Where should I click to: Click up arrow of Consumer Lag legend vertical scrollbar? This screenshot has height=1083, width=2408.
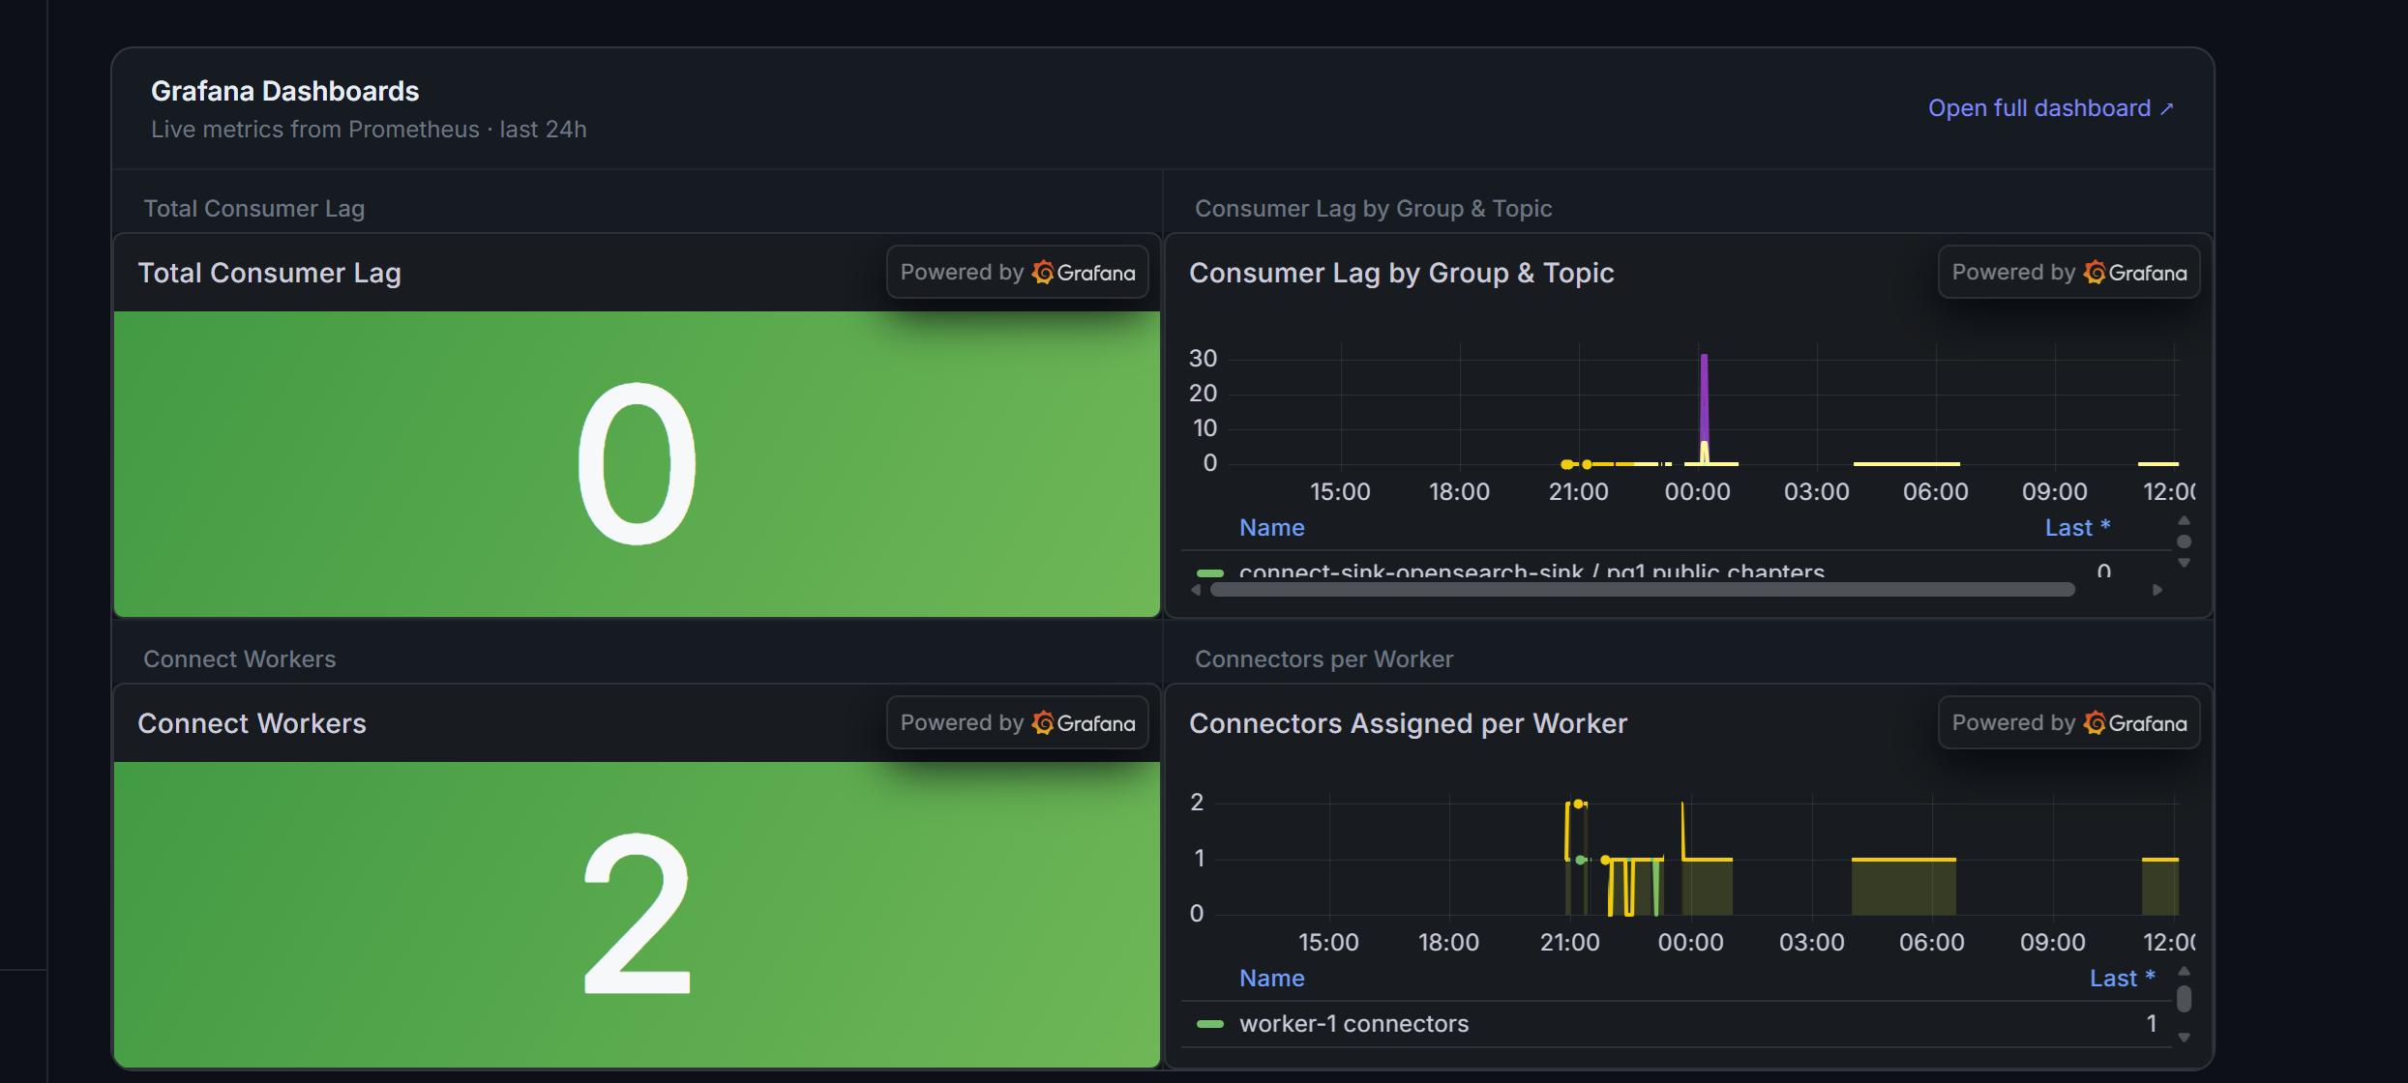point(2184,521)
